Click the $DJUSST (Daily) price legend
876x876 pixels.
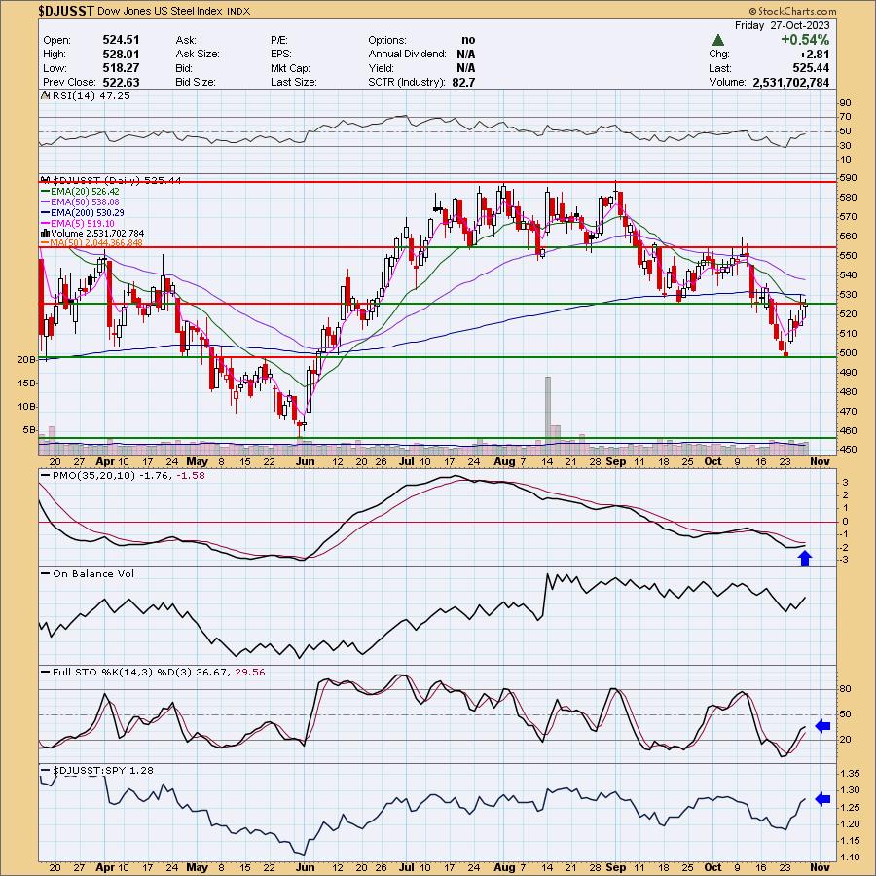116,180
